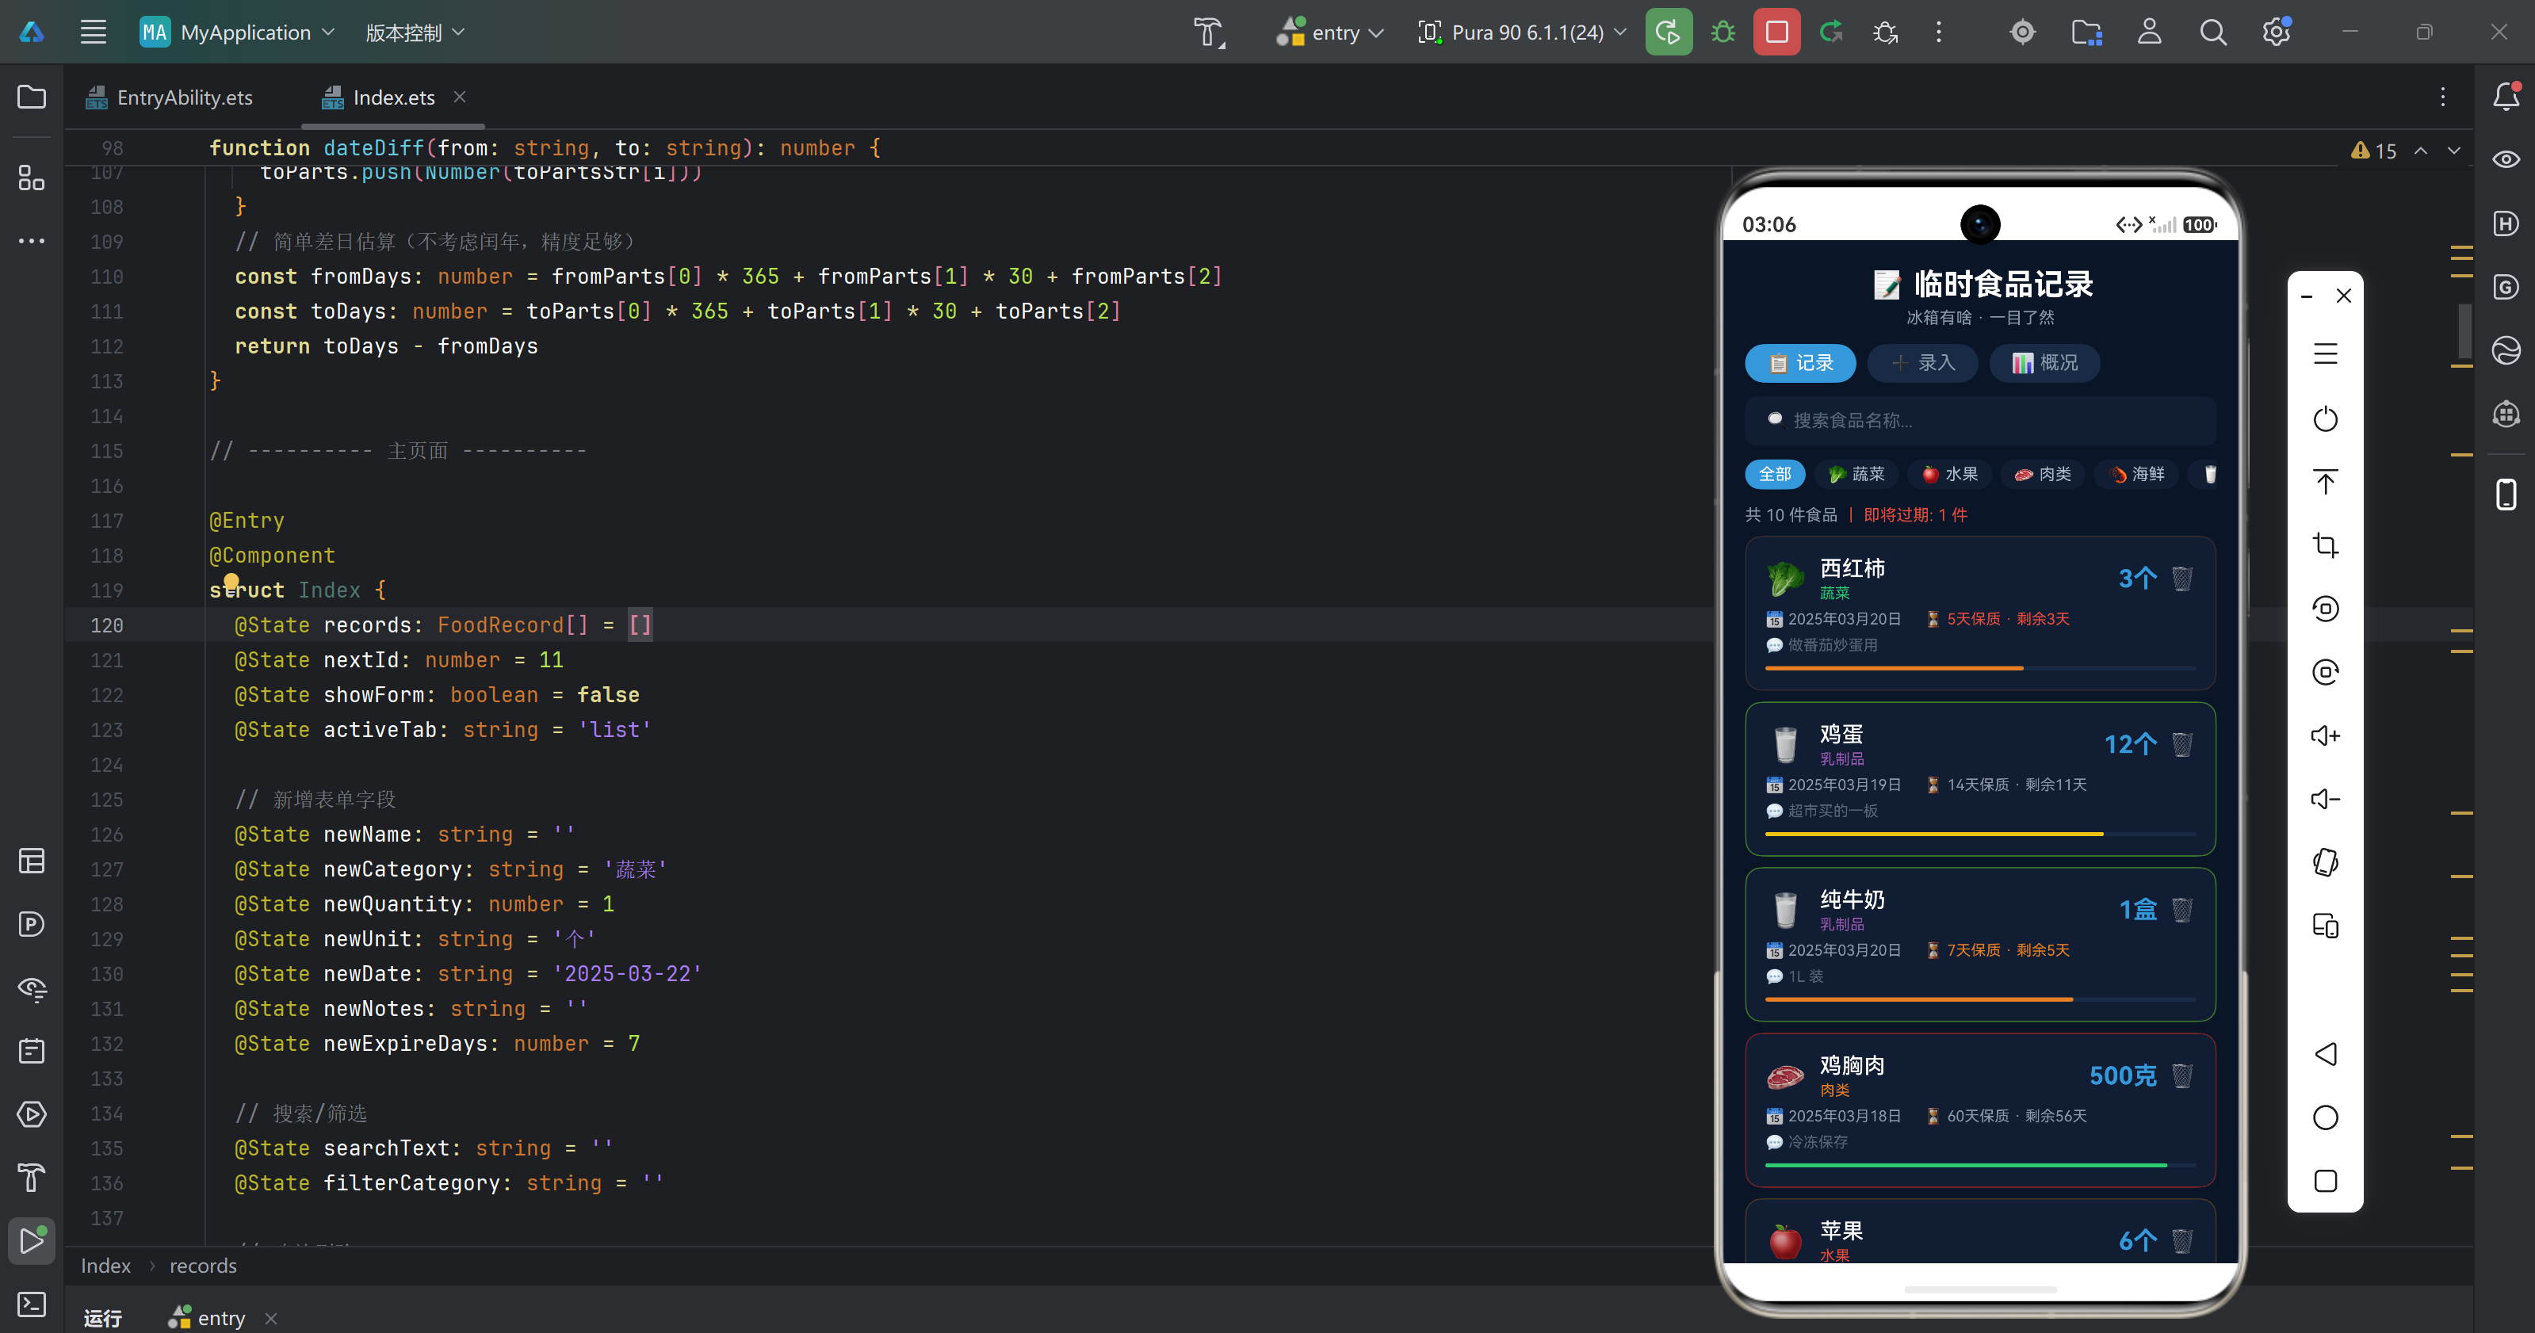Open the device phone panel on right sidebar
The image size is (2535, 1333).
click(2506, 494)
